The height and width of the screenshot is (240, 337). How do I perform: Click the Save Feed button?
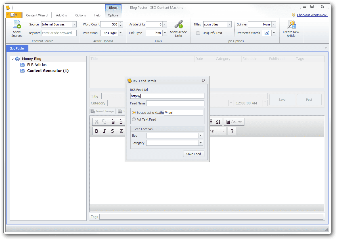[194, 154]
